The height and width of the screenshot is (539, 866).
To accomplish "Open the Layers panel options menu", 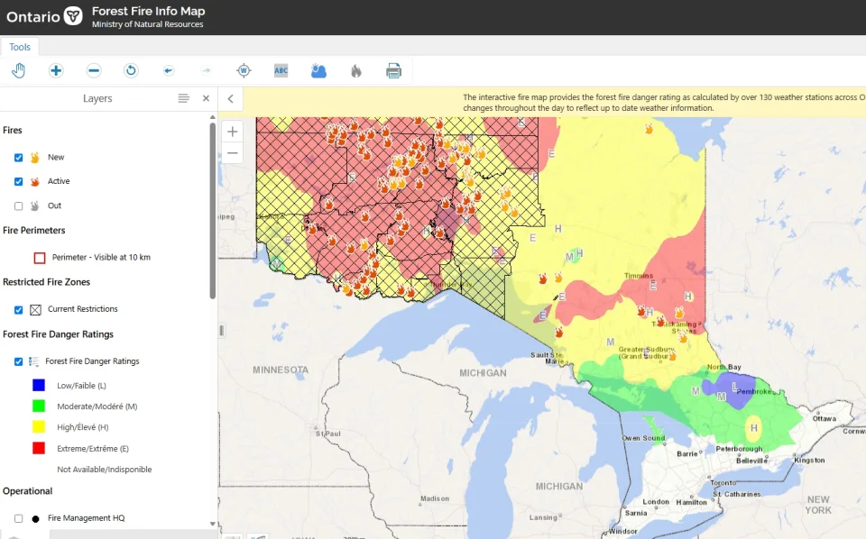I will [183, 98].
